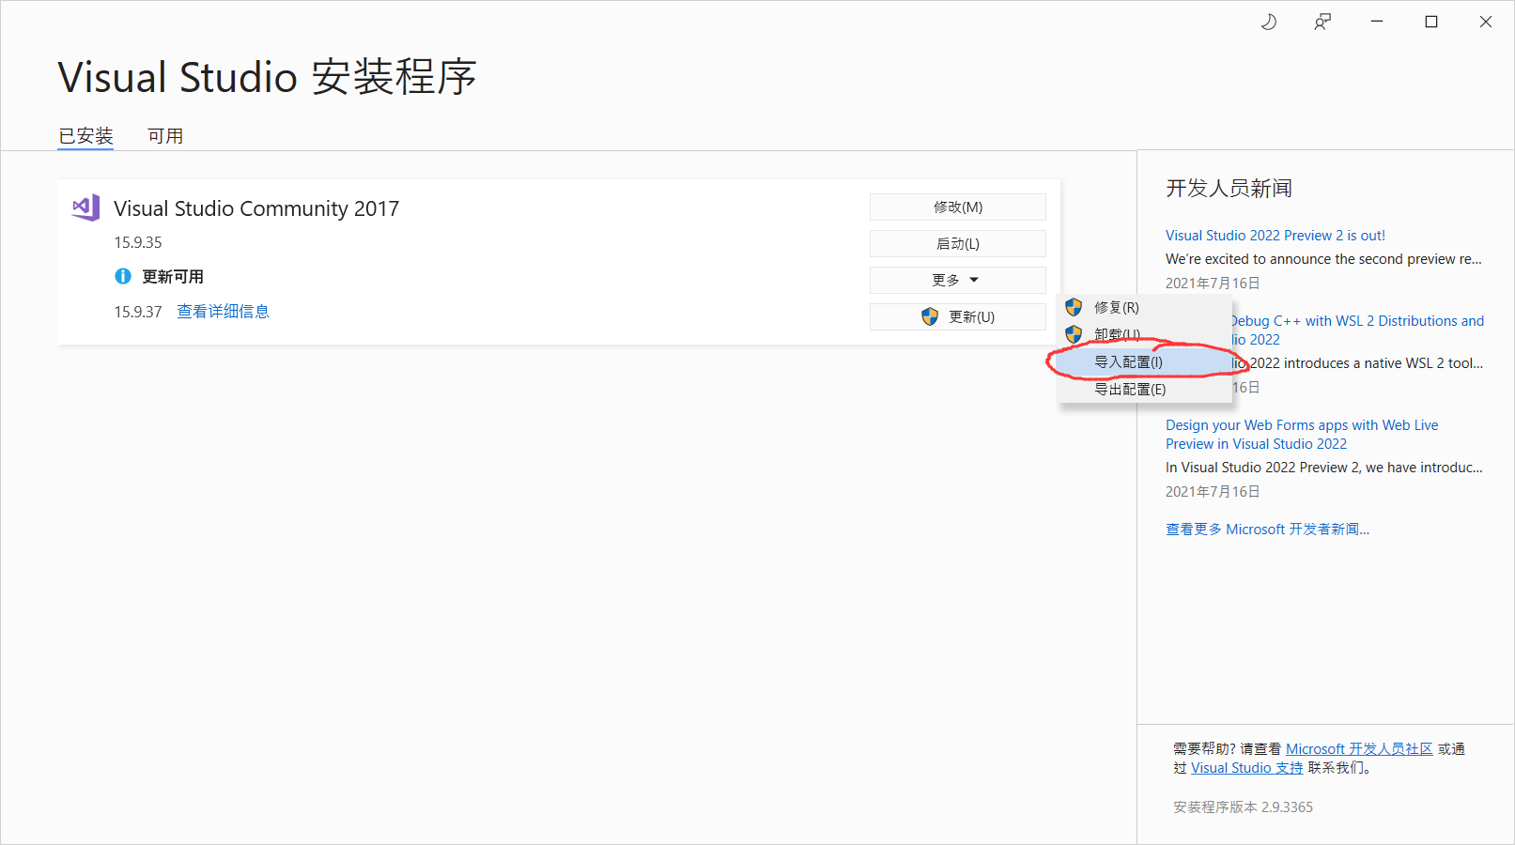Choose 修复(R) in the dropdown menu

pyautogui.click(x=1116, y=306)
